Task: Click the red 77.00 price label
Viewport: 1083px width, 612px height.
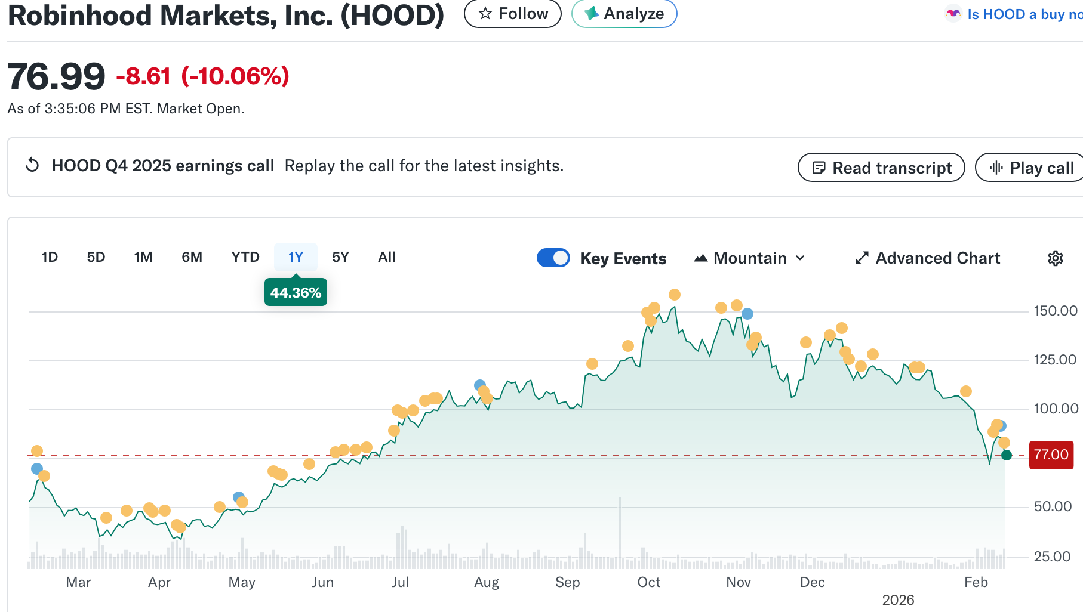Action: tap(1051, 455)
